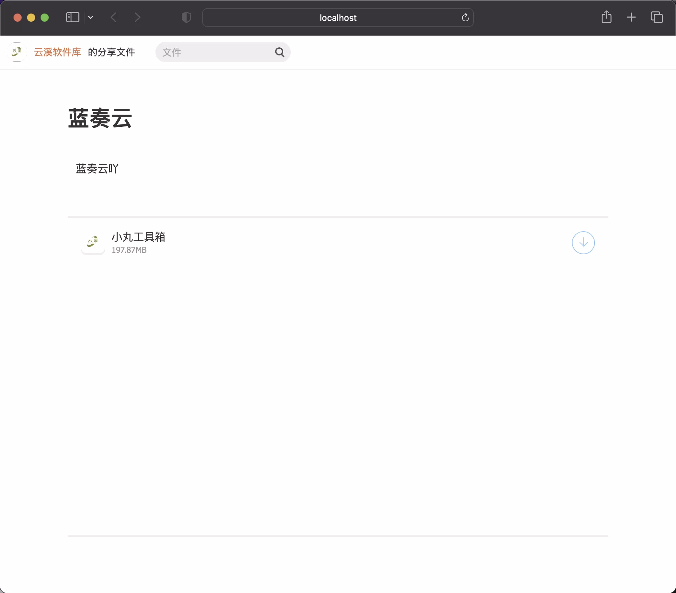Minimize the Safari window

tap(31, 18)
